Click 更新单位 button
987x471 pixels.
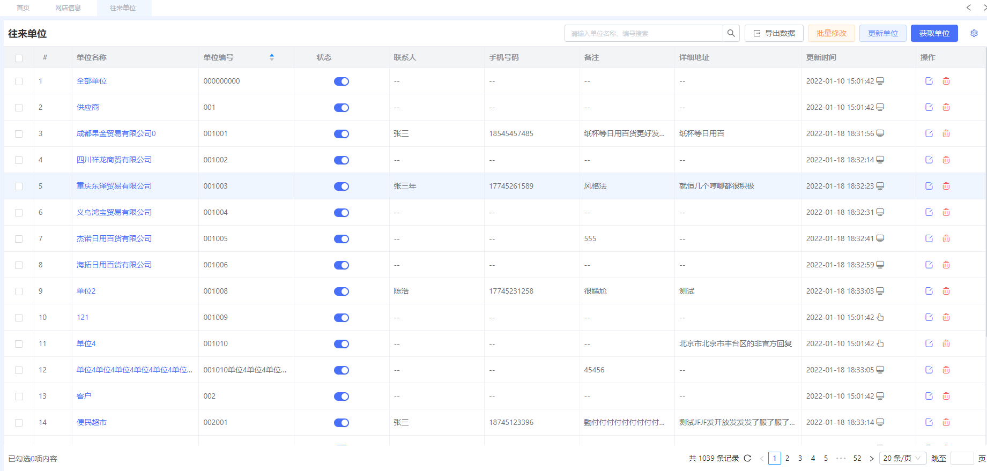tap(883, 33)
